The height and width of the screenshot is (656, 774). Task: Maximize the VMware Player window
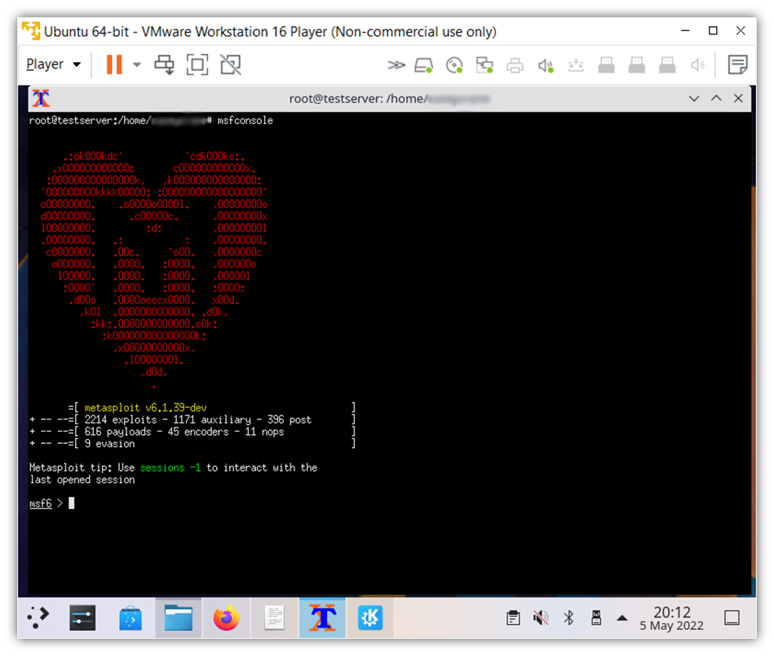click(713, 31)
